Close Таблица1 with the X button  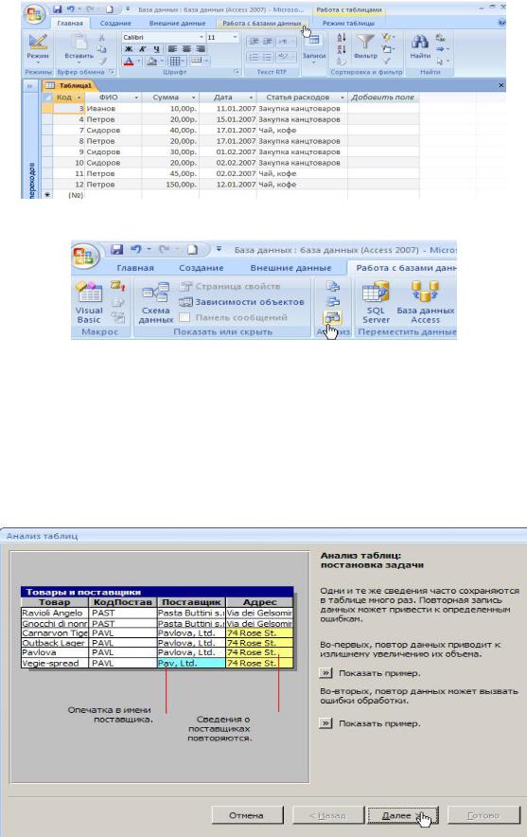pos(501,85)
